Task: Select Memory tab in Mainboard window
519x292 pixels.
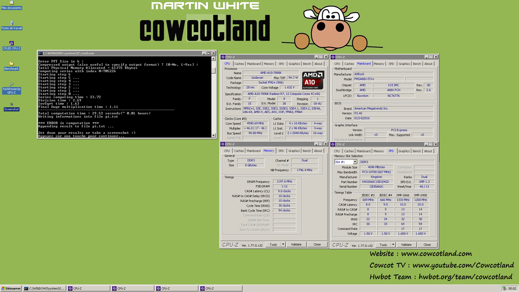Action: pos(379,64)
